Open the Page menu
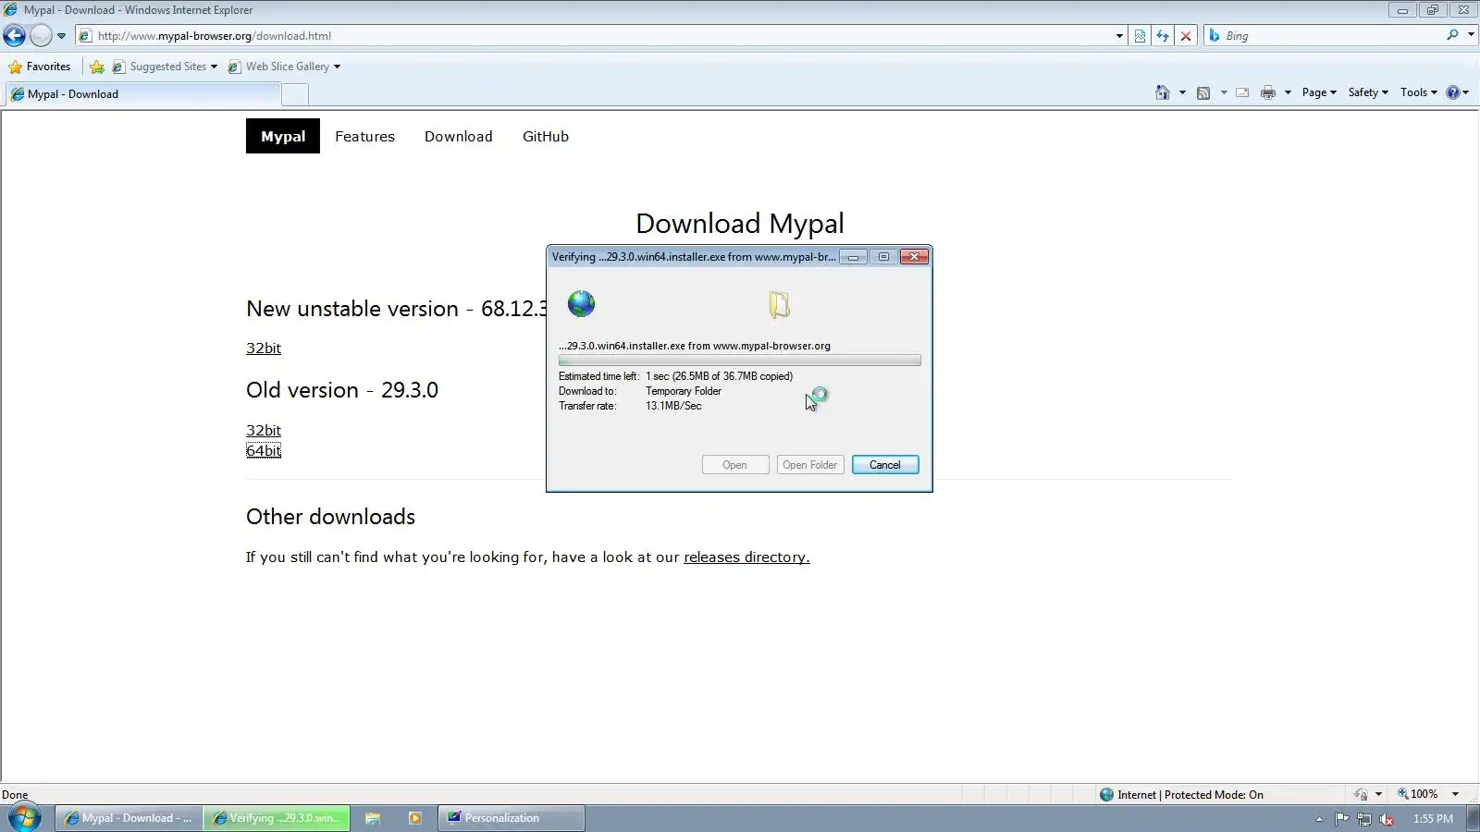This screenshot has height=832, width=1480. point(1319,92)
